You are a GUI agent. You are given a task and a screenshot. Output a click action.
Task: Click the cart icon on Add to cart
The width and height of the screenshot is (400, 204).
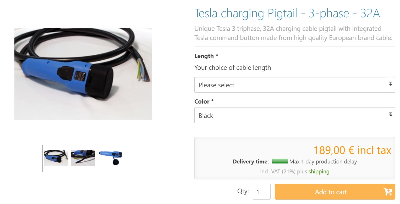(387, 192)
